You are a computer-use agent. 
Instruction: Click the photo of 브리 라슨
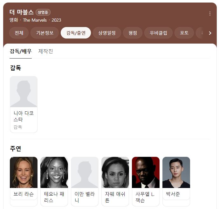click(x=24, y=172)
